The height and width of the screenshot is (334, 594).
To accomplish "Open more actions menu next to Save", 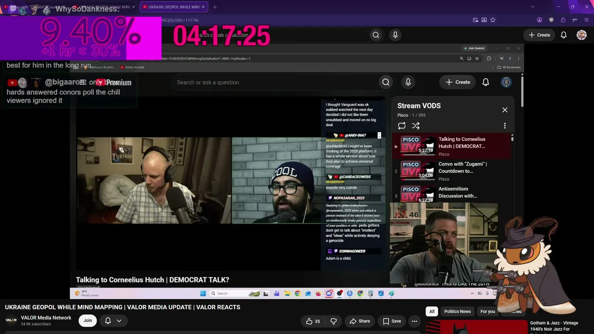I will point(414,321).
